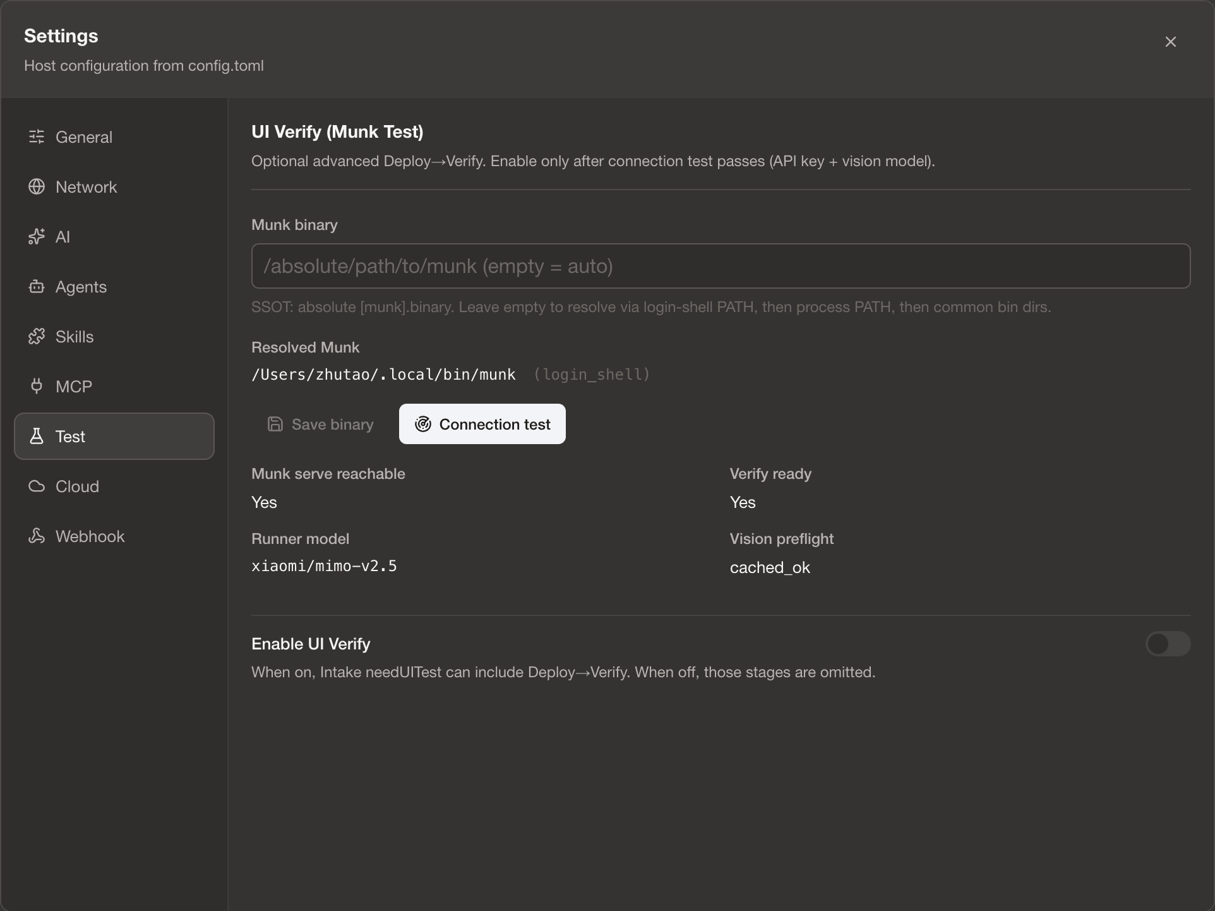Viewport: 1215px width, 911px height.
Task: Click the Resolved Munk label
Action: pyautogui.click(x=305, y=347)
